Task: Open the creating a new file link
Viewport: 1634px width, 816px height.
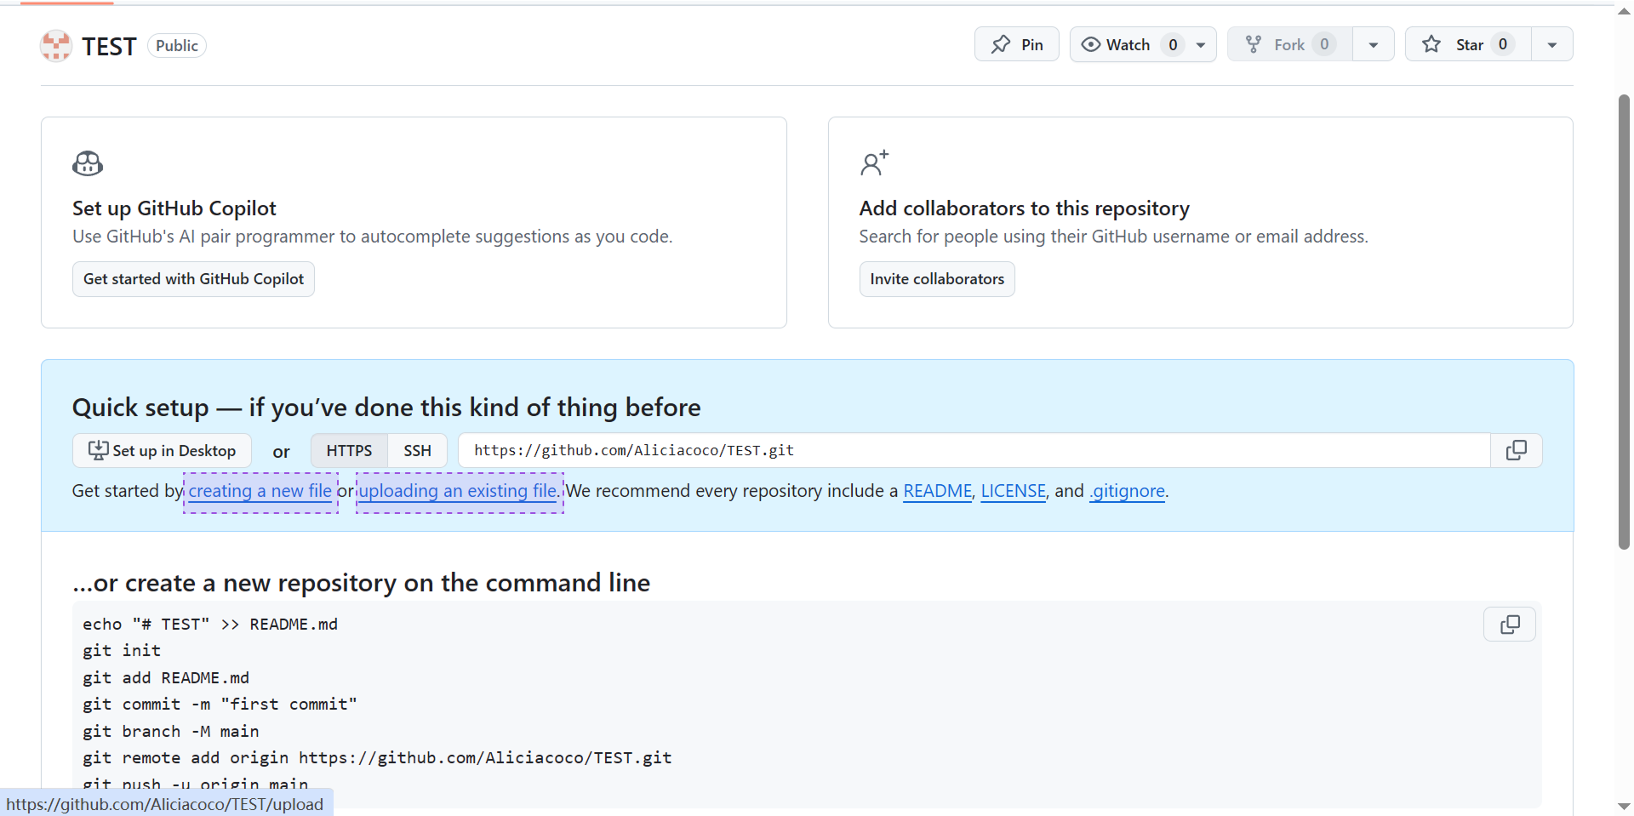Action: coord(260,491)
